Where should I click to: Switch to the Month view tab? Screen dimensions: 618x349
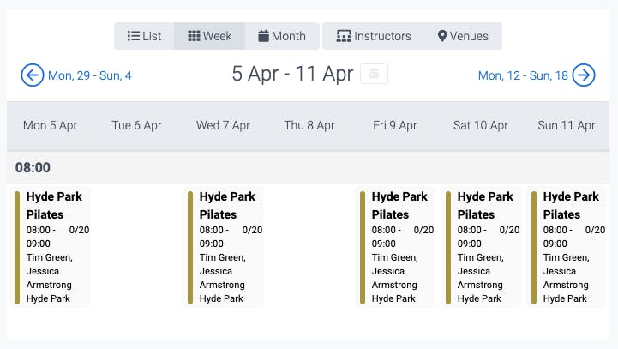point(282,36)
